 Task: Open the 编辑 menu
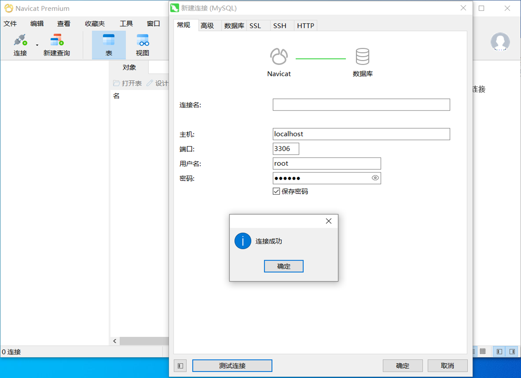[37, 24]
